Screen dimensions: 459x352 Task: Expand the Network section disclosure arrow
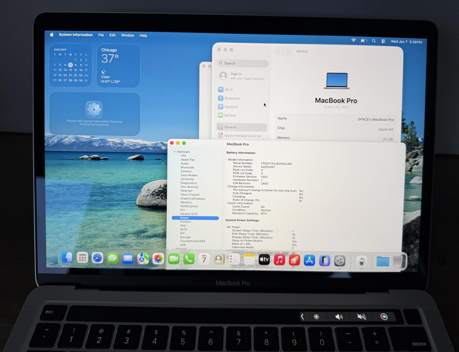pyautogui.click(x=173, y=249)
